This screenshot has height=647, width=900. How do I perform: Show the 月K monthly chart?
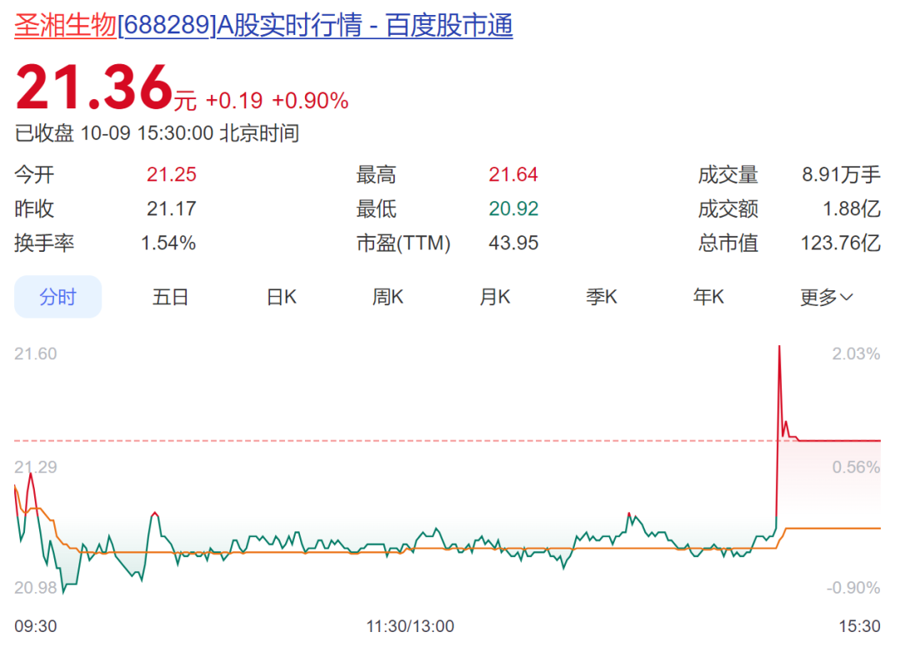[x=494, y=297]
